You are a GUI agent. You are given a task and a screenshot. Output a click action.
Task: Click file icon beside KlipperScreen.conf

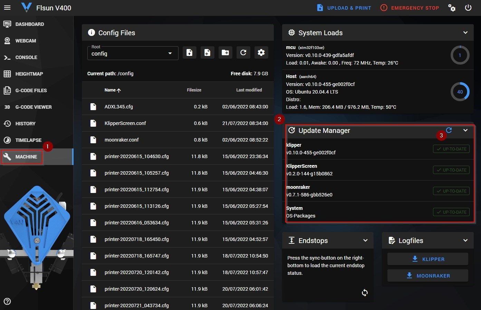[x=93, y=123]
